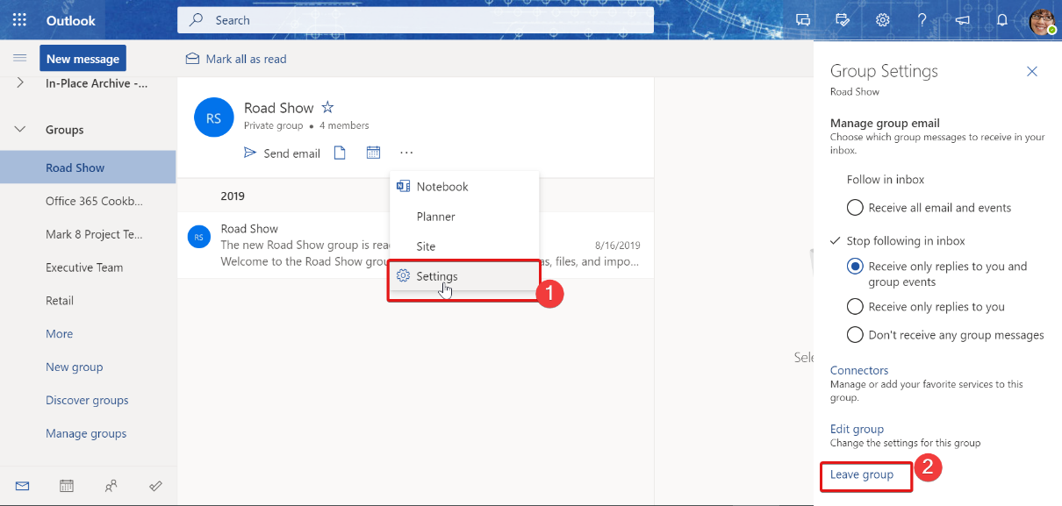Open the Settings gear icon
This screenshot has width=1062, height=506.
click(x=882, y=19)
